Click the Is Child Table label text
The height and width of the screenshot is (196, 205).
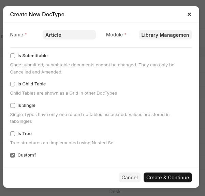click(31, 84)
